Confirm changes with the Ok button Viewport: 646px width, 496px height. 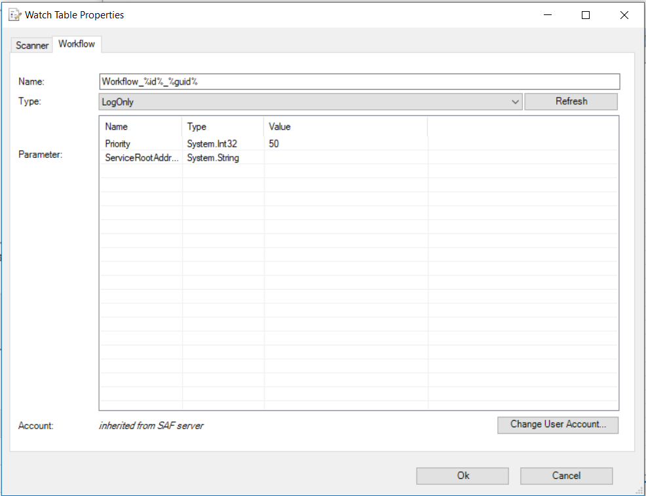click(462, 476)
